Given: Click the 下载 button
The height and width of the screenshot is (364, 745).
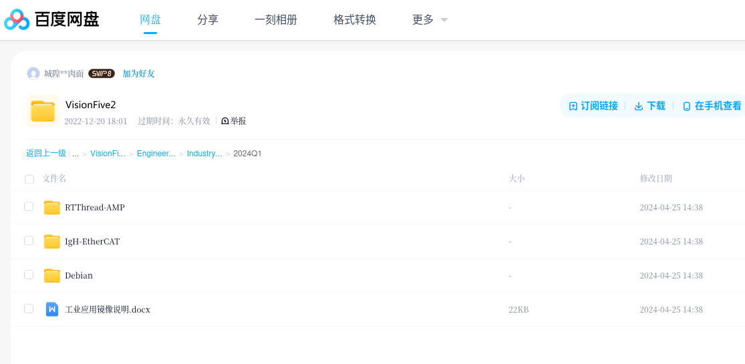Looking at the screenshot, I should point(650,106).
